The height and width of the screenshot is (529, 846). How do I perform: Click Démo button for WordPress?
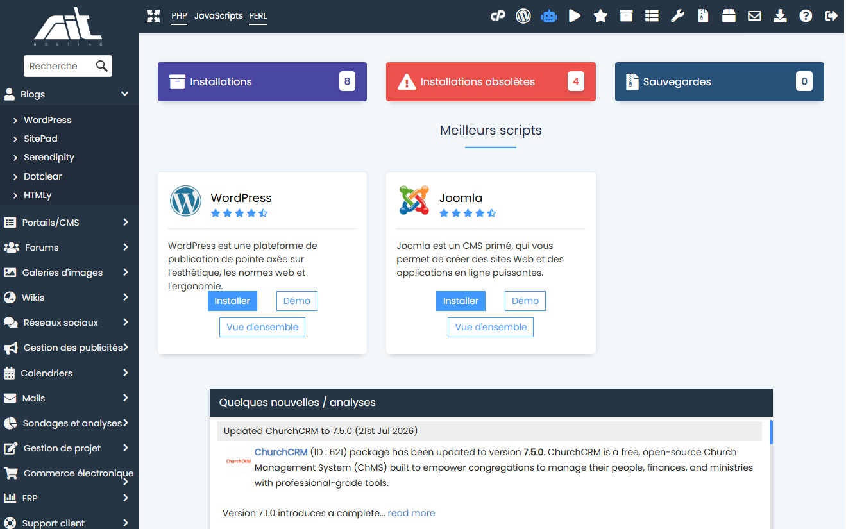tap(297, 301)
